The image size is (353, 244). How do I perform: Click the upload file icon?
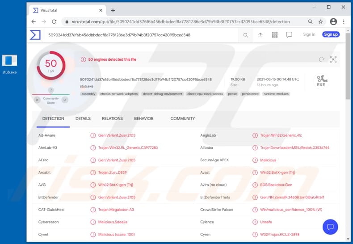click(x=260, y=35)
